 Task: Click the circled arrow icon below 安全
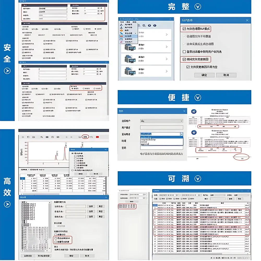pyautogui.click(x=7, y=71)
